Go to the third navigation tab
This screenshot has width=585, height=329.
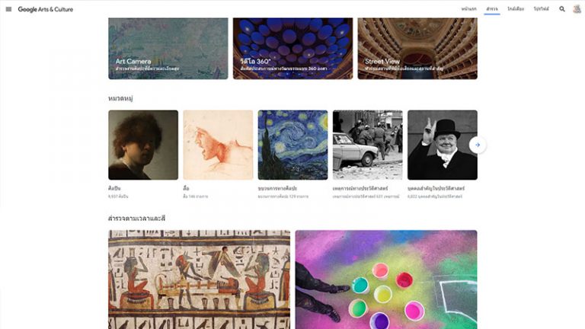tap(516, 9)
